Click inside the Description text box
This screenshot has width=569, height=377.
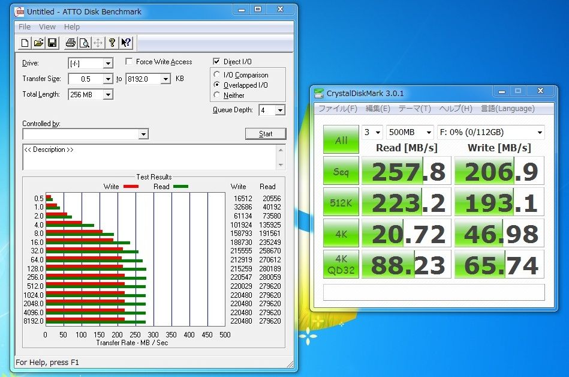[150, 157]
